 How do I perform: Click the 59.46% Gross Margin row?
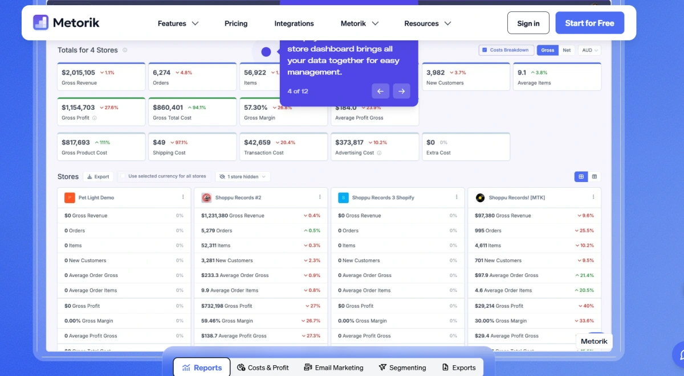click(x=261, y=321)
